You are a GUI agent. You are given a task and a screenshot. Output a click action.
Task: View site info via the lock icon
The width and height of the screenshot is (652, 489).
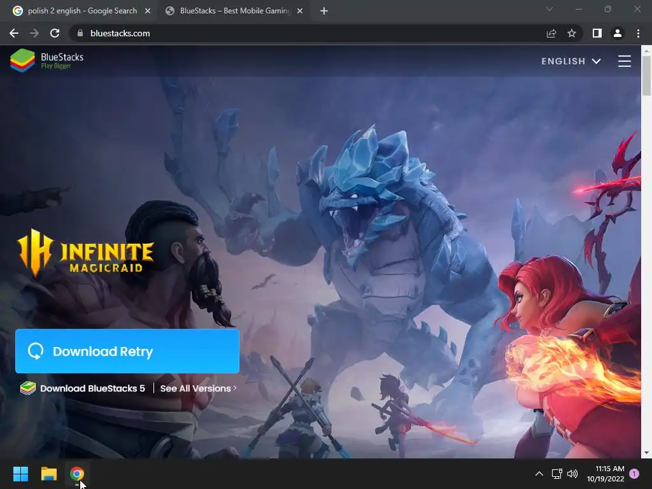pyautogui.click(x=80, y=33)
